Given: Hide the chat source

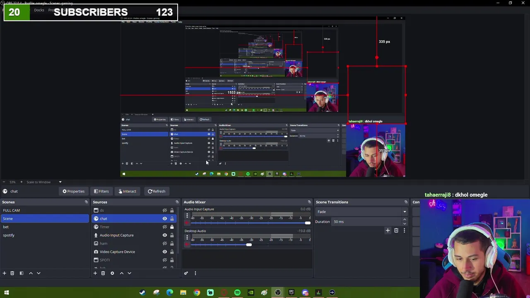Looking at the screenshot, I should tap(165, 219).
